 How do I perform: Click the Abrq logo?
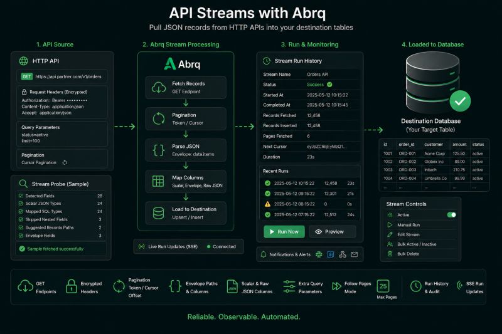[182, 64]
